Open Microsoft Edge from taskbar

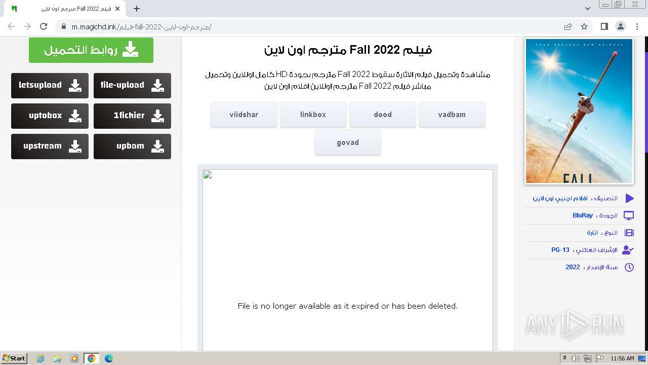click(x=109, y=358)
